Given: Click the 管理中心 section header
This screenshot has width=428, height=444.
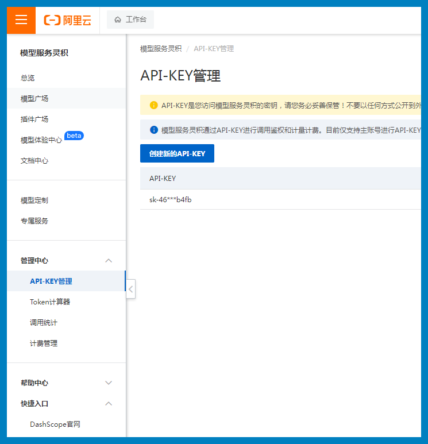Looking at the screenshot, I should pyautogui.click(x=34, y=261).
